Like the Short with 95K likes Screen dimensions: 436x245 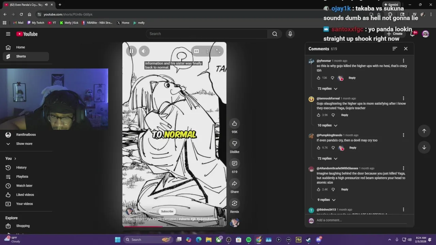pyautogui.click(x=234, y=124)
